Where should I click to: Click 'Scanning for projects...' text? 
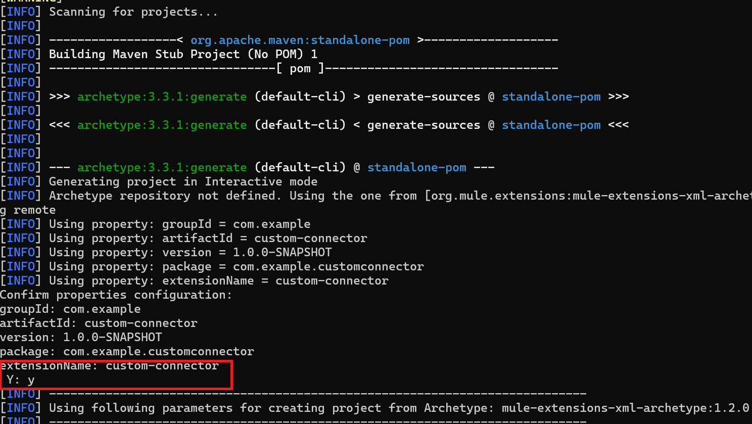coord(133,12)
